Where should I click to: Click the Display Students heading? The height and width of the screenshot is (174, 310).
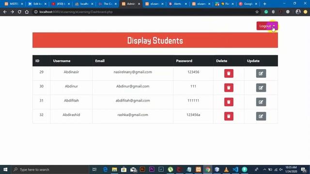tap(155, 41)
